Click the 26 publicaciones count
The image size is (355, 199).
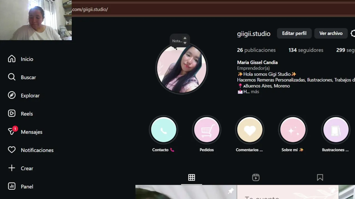256,50
